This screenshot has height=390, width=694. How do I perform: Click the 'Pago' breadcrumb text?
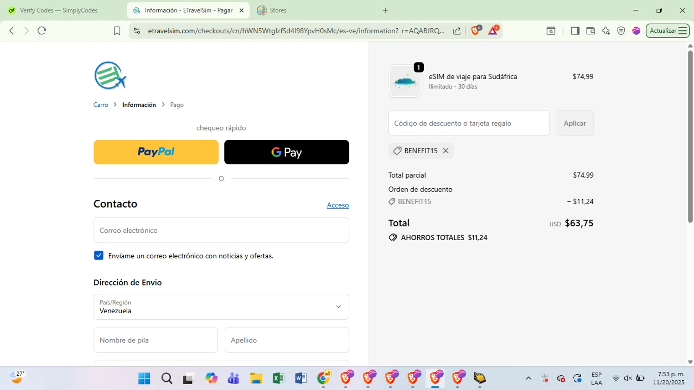177,105
